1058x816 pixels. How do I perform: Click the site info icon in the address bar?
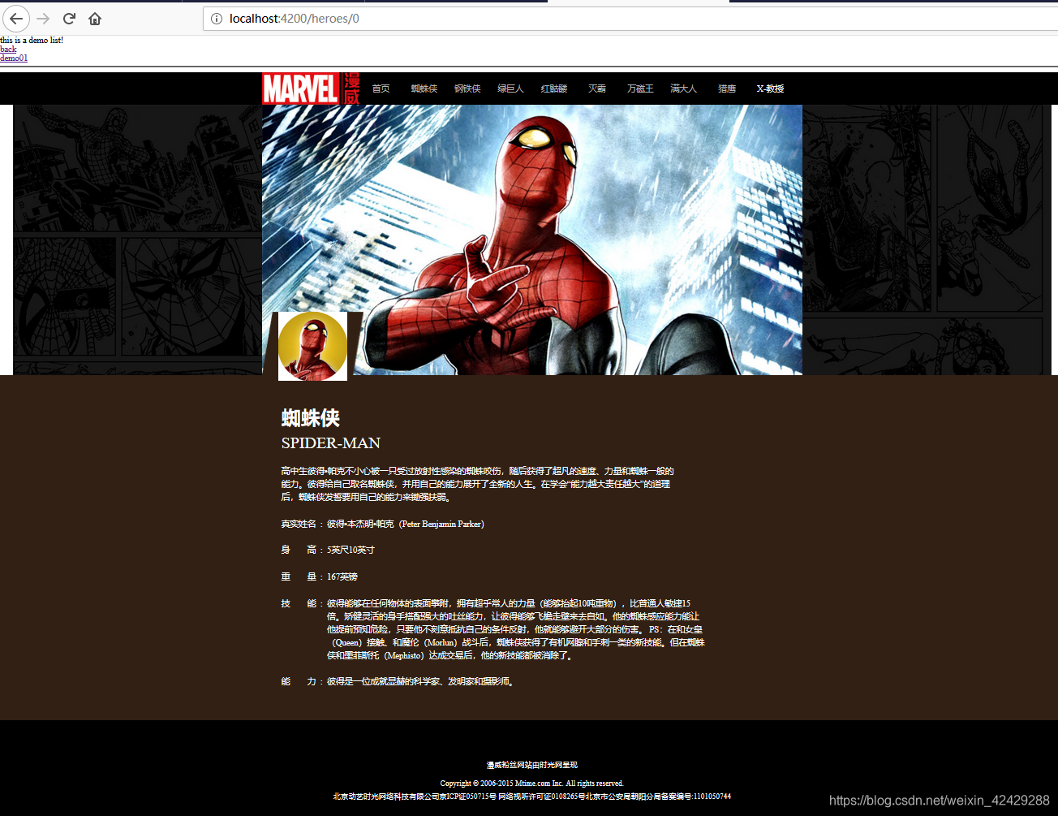217,19
